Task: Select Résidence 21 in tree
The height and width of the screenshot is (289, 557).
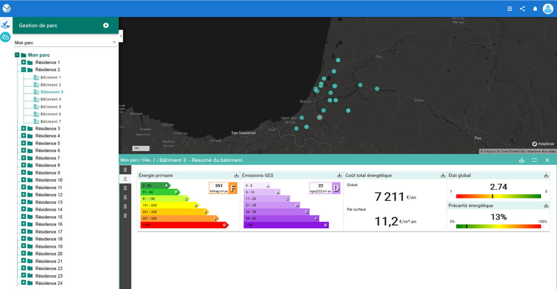Action: 49,261
